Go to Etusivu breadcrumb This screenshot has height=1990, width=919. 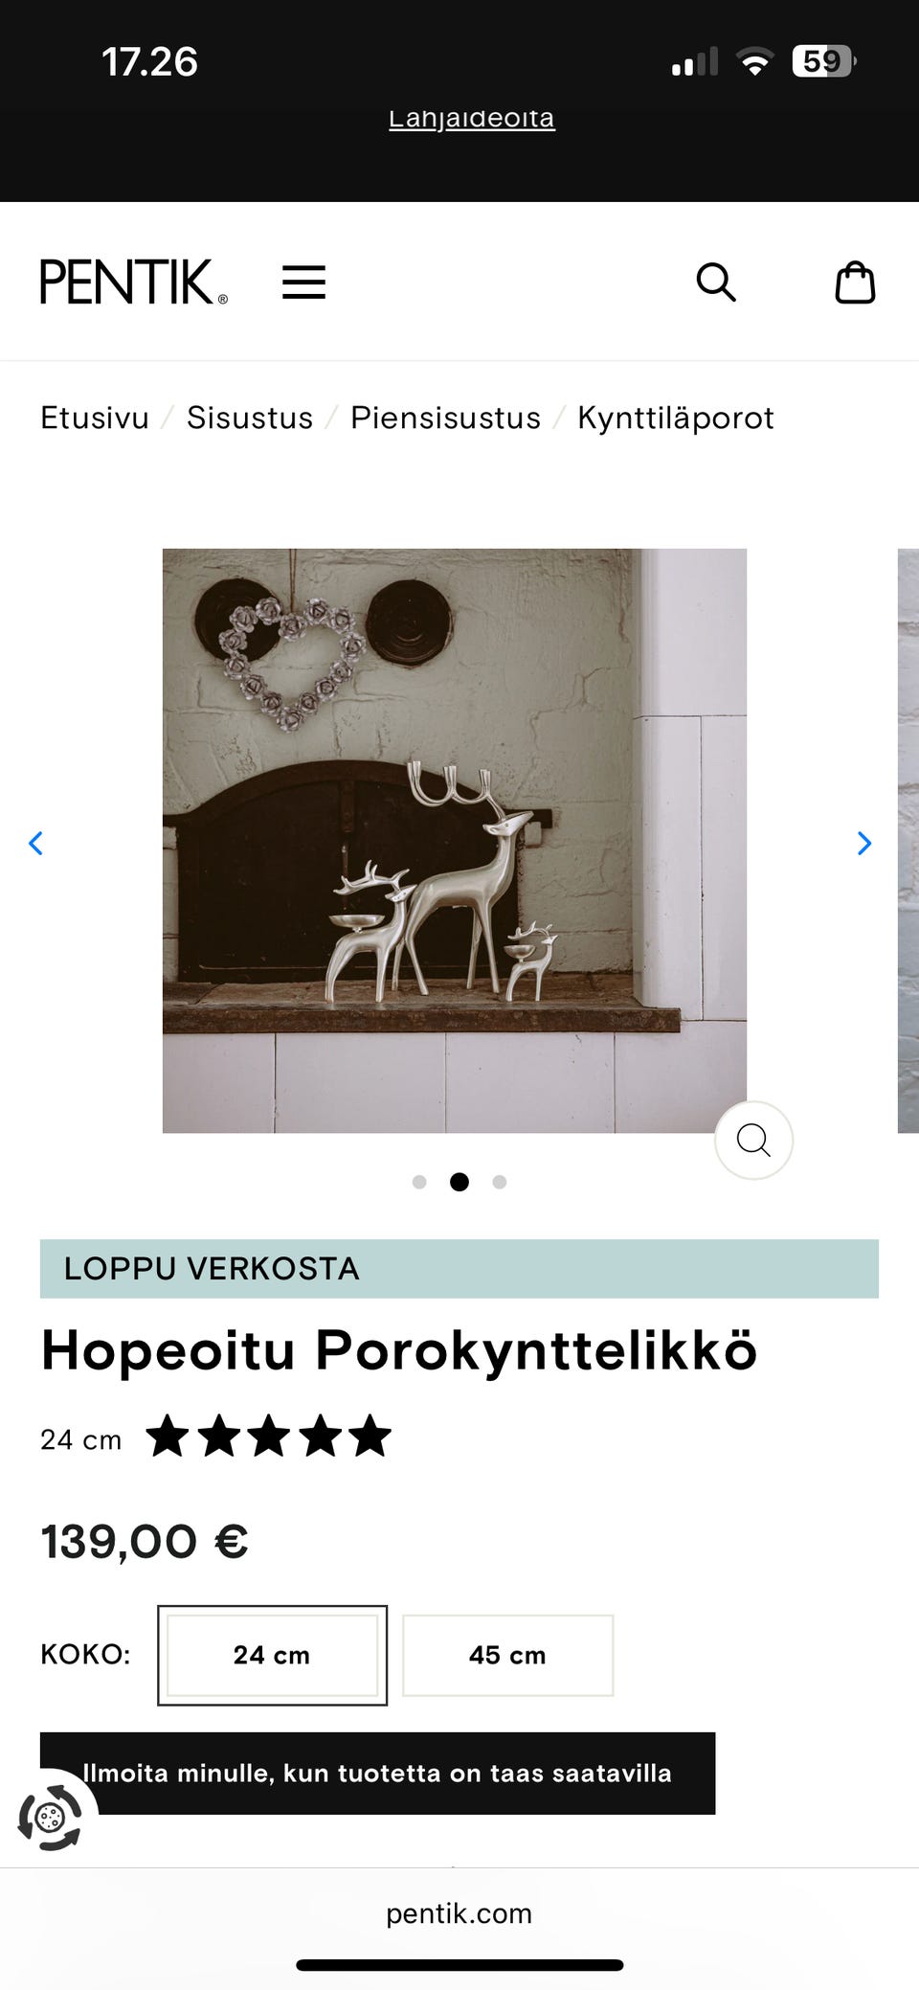(95, 418)
